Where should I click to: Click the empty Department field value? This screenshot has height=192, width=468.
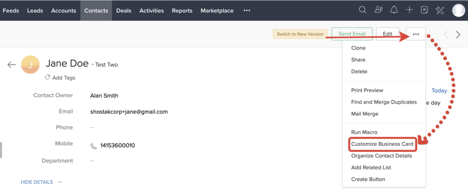coord(92,161)
